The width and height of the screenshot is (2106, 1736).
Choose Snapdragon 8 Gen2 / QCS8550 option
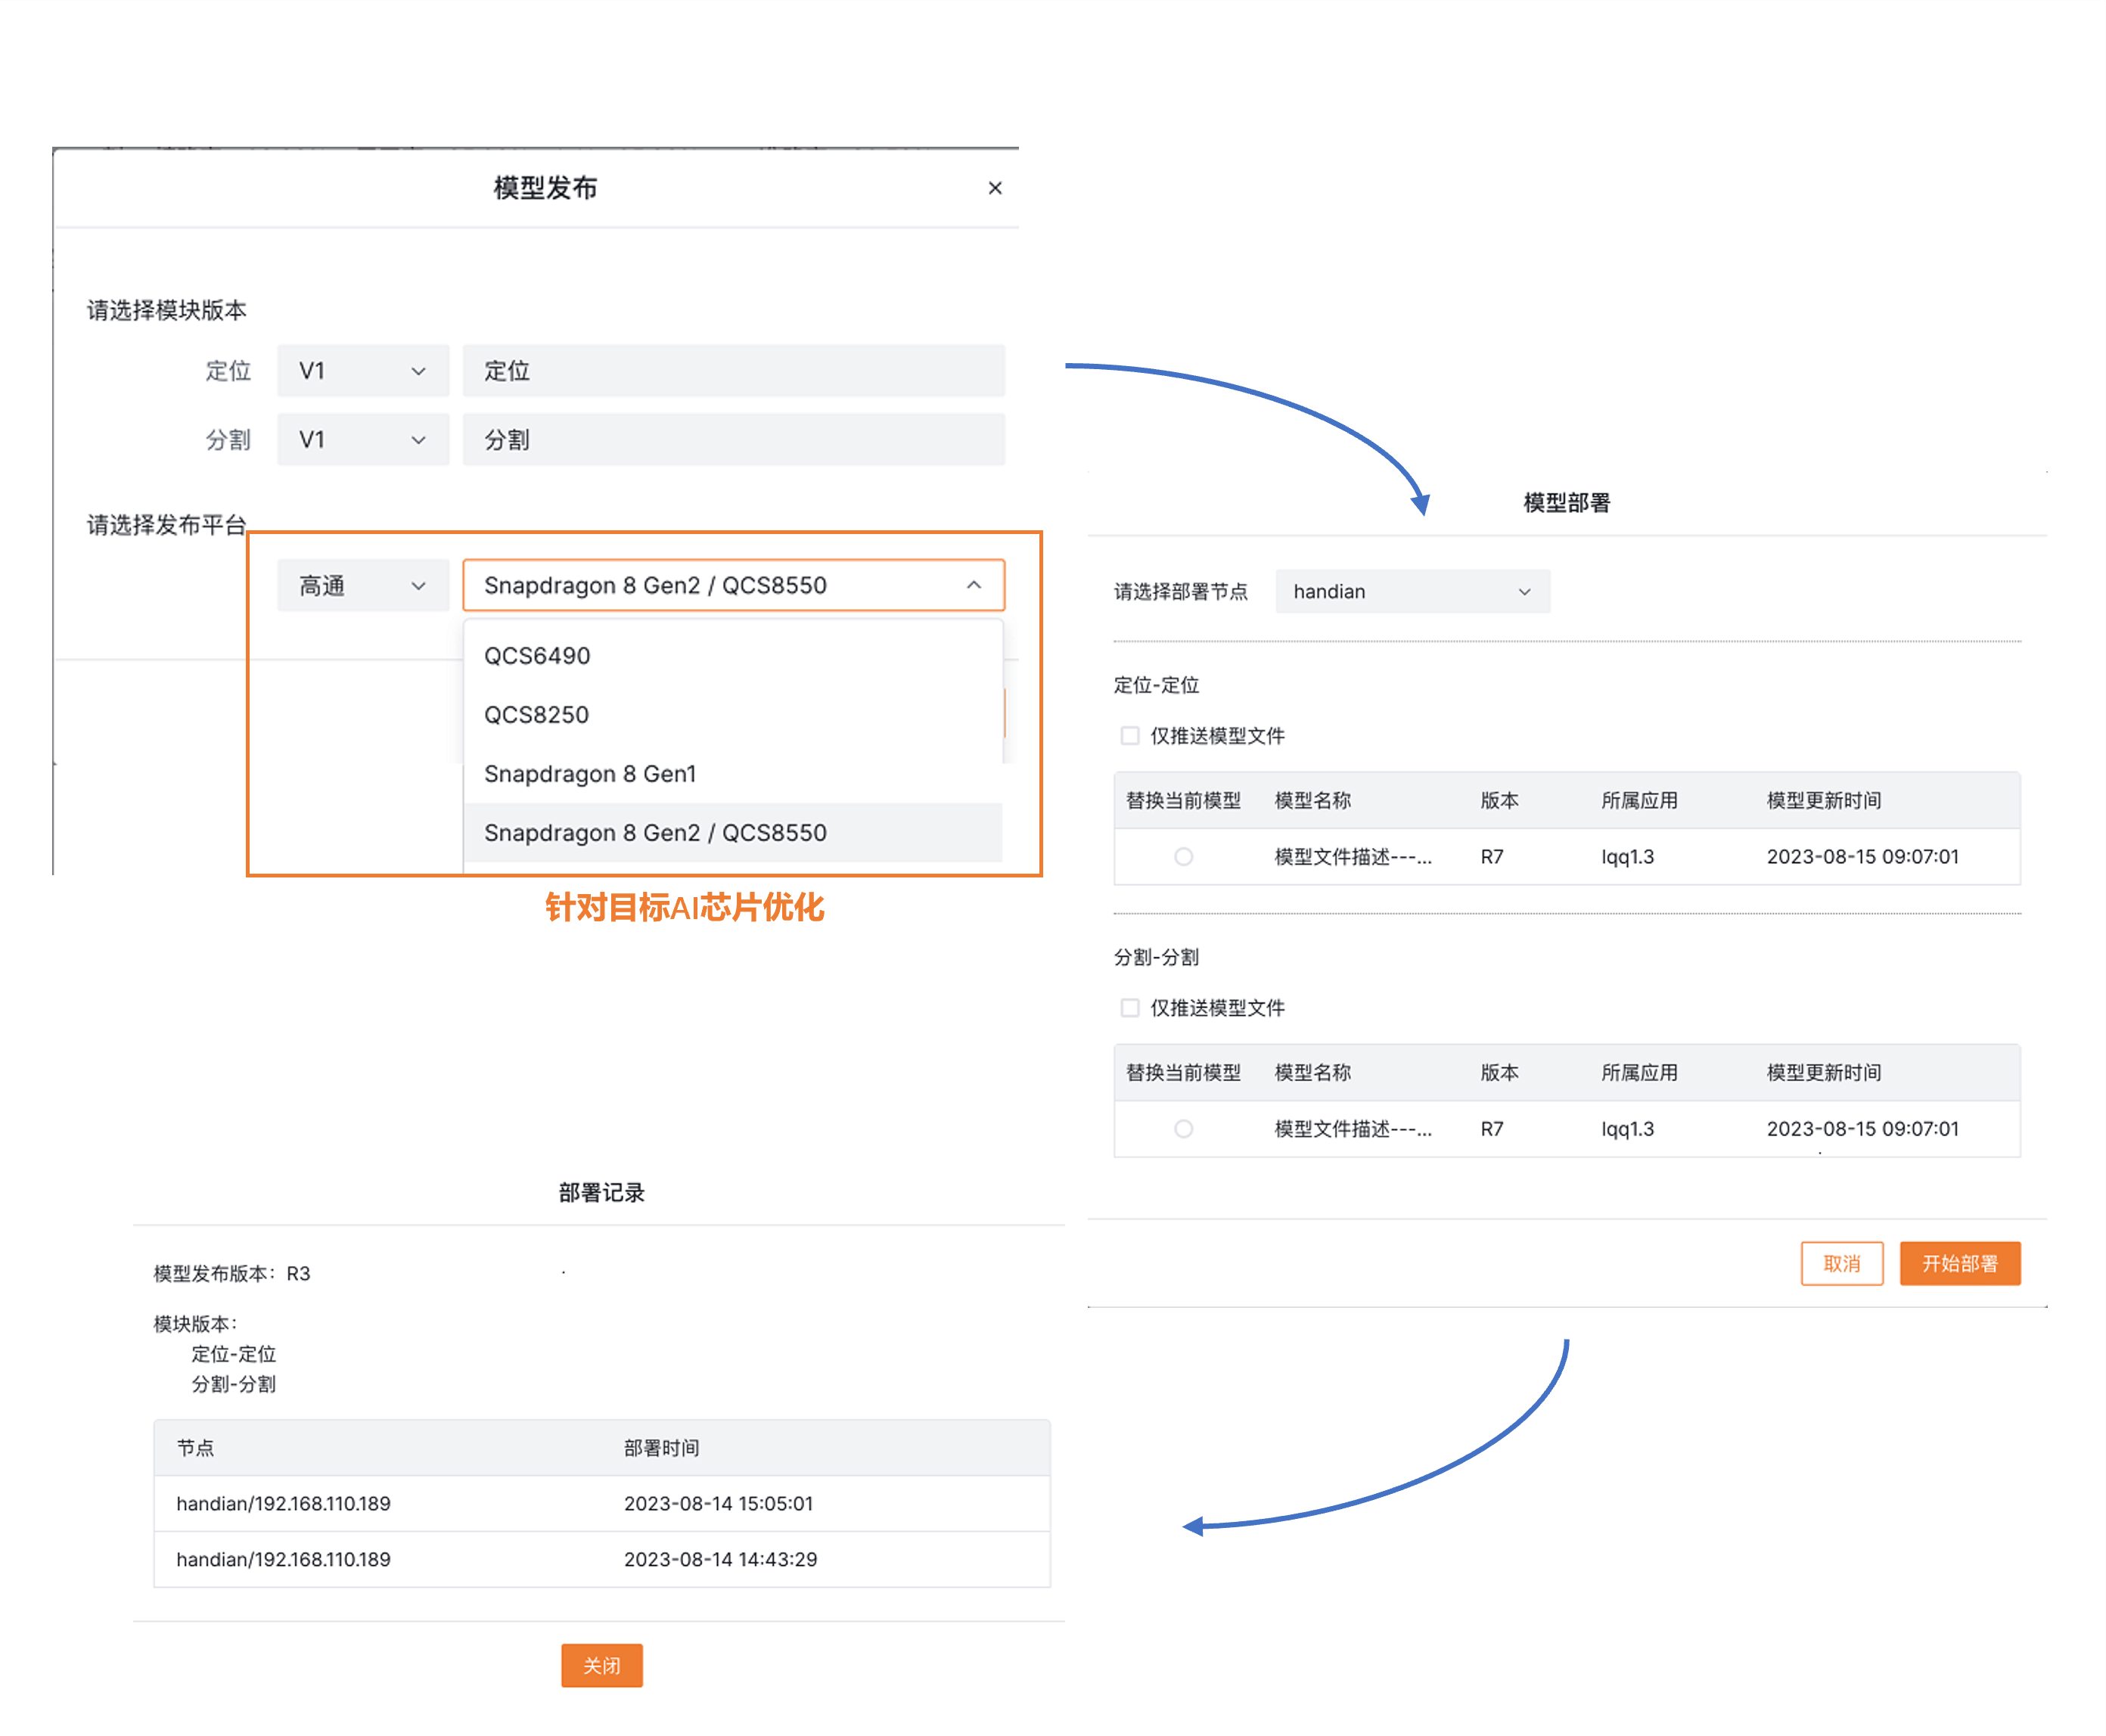click(655, 833)
